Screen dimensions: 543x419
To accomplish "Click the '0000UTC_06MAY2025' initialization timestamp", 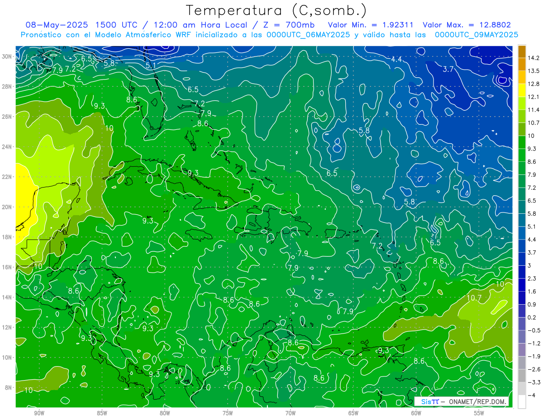I will [308, 35].
